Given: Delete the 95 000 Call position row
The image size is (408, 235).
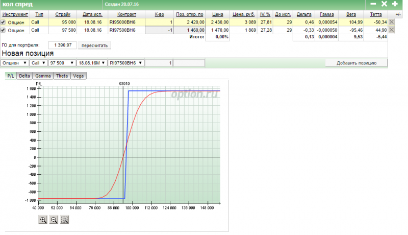Looking at the screenshot, I should pos(392,22).
